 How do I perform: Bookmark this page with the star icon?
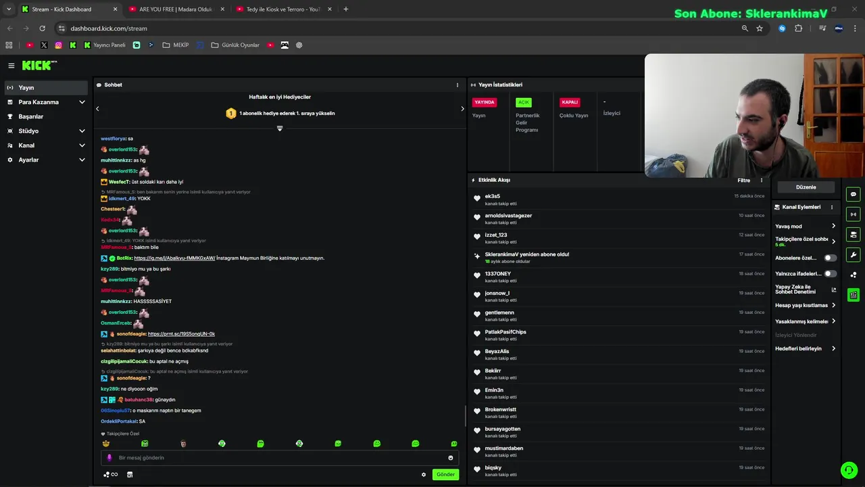(760, 28)
